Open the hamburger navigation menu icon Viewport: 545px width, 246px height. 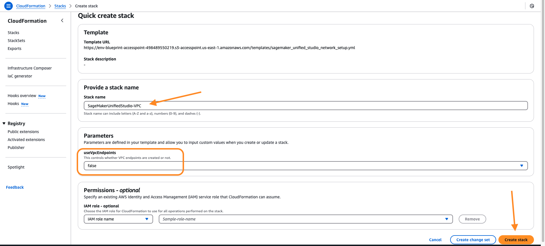[x=9, y=6]
